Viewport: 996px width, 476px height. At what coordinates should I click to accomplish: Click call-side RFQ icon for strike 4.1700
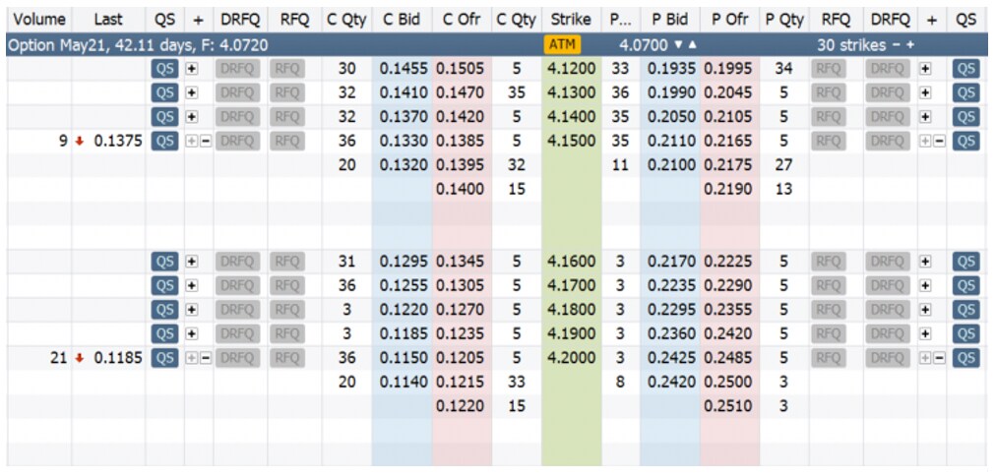click(x=286, y=286)
